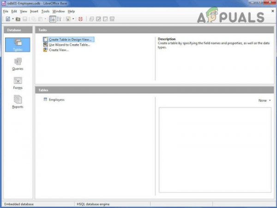
Task: Sort descending using the toolbar icon
Action: click(x=60, y=19)
